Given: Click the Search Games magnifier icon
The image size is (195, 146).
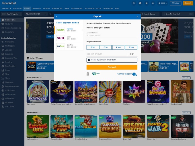Looking at the screenshot, I should click(143, 14).
